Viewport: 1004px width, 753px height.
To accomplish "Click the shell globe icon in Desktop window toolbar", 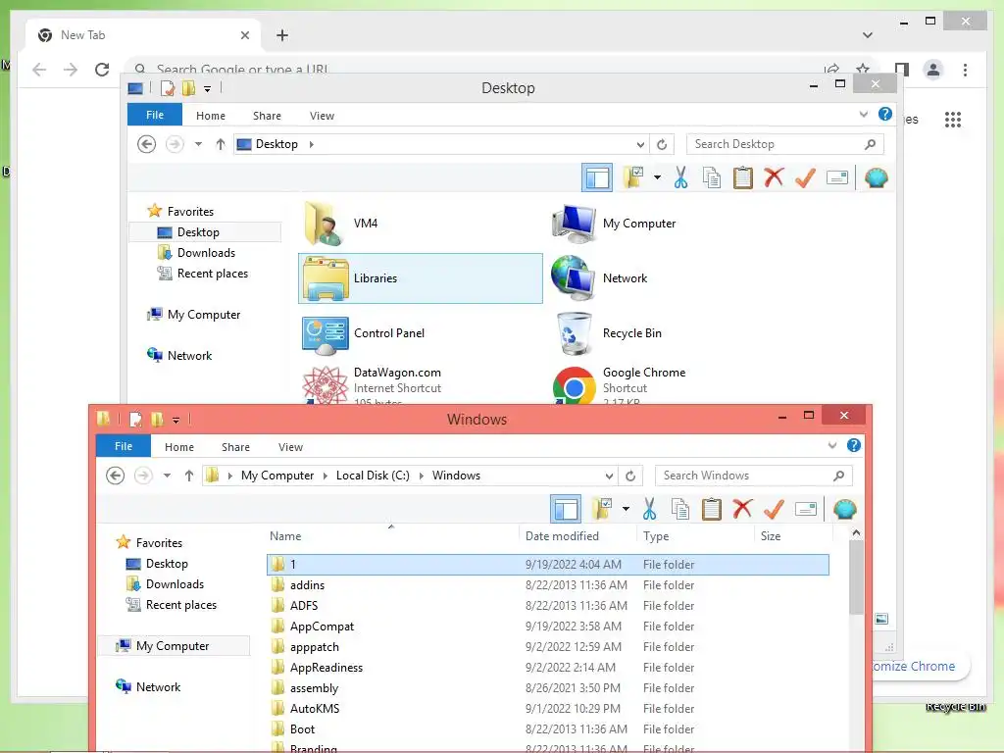I will [x=876, y=177].
